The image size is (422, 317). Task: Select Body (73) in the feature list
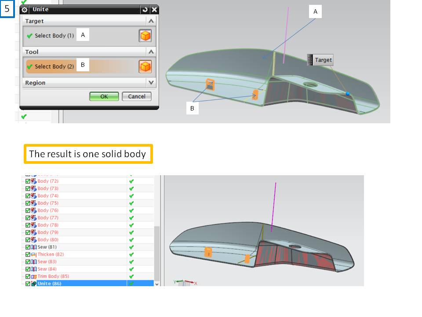[48, 188]
